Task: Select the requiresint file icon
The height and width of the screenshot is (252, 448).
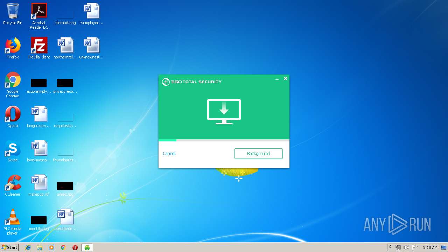Action: tap(65, 120)
